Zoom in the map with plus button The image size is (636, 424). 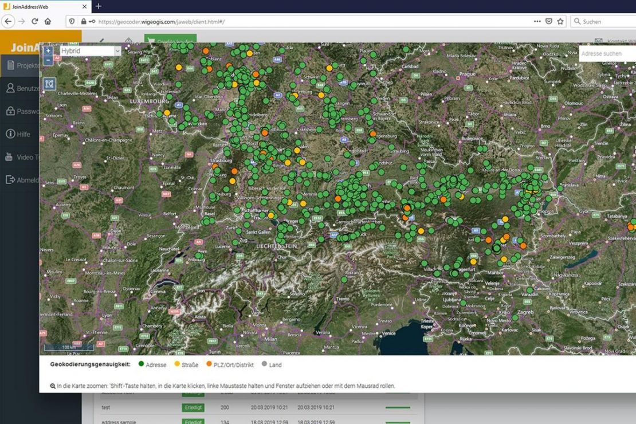tap(48, 51)
